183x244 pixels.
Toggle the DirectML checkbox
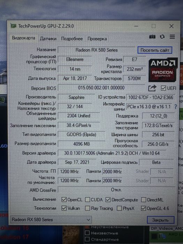(144, 200)
